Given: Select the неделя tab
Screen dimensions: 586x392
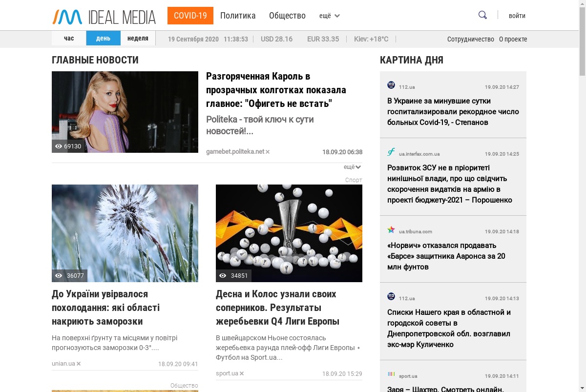Looking at the screenshot, I should (x=138, y=38).
